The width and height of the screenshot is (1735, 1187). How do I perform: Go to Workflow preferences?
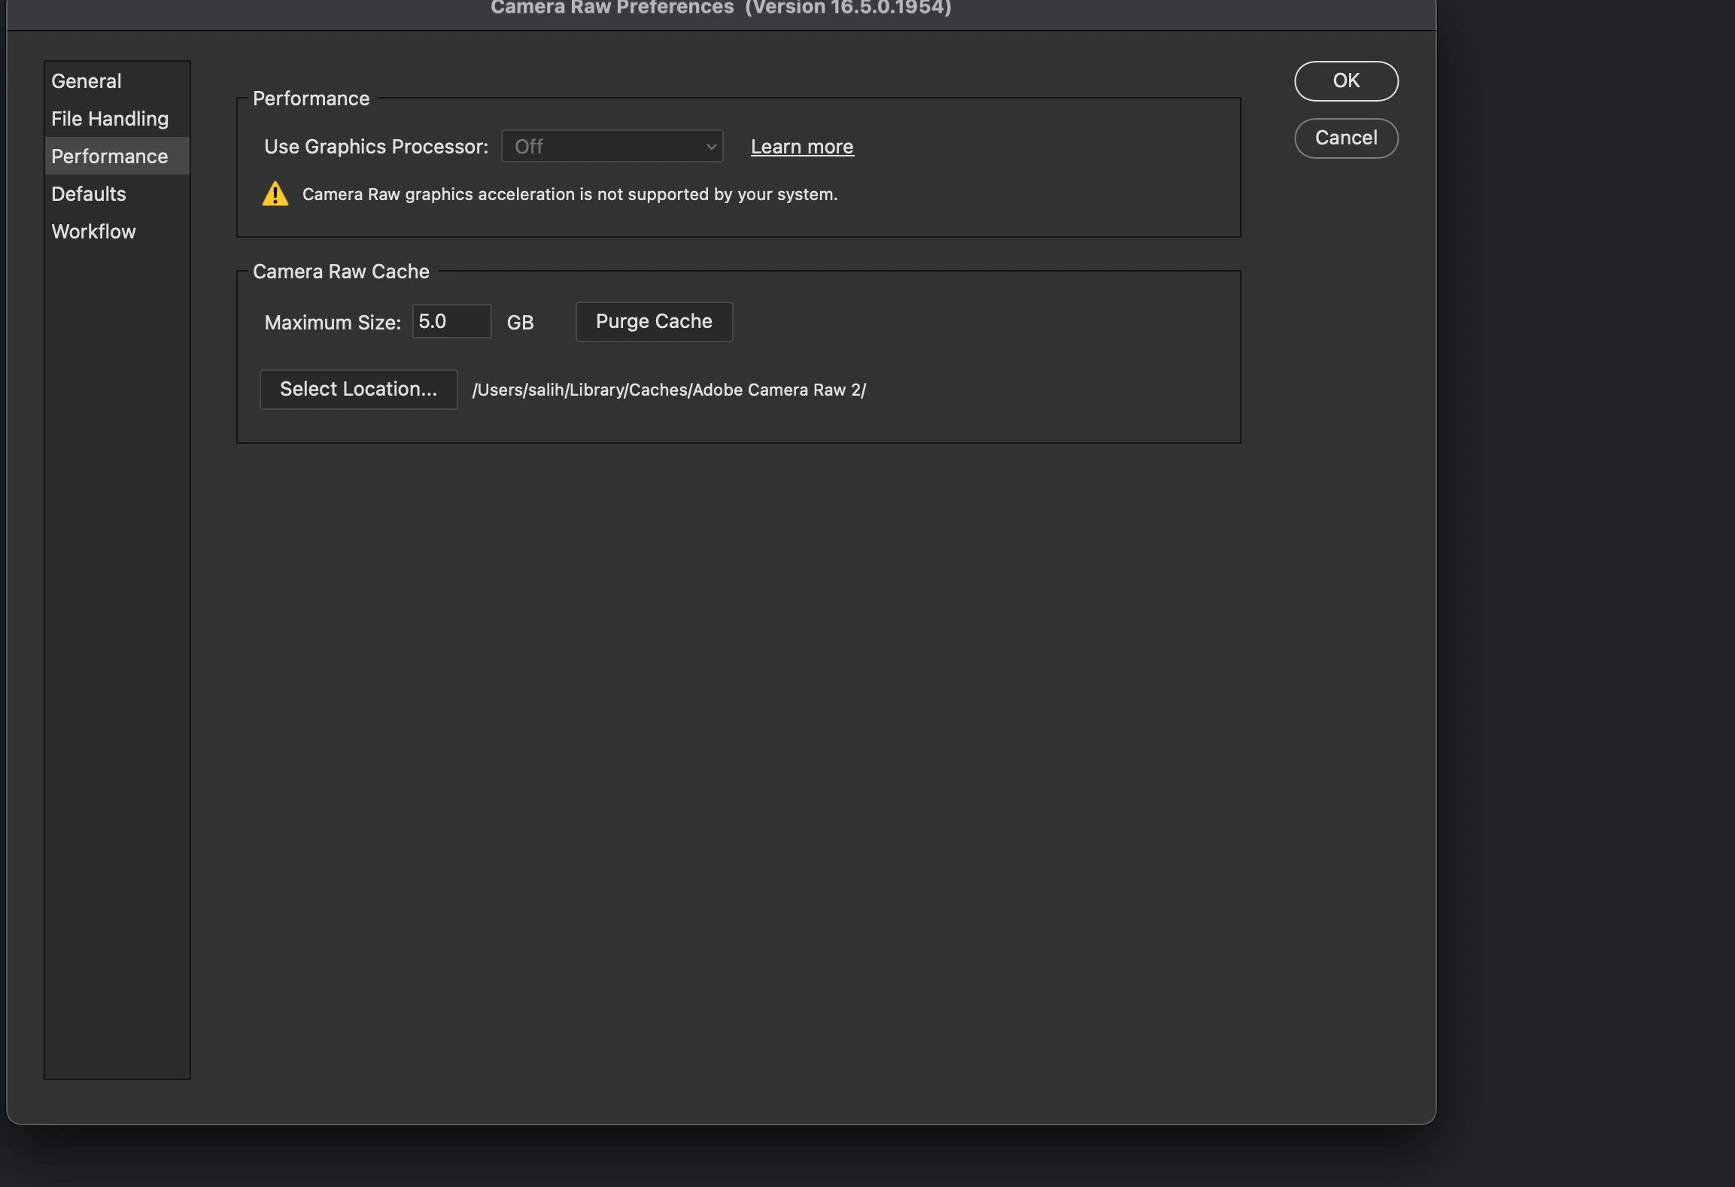point(94,232)
